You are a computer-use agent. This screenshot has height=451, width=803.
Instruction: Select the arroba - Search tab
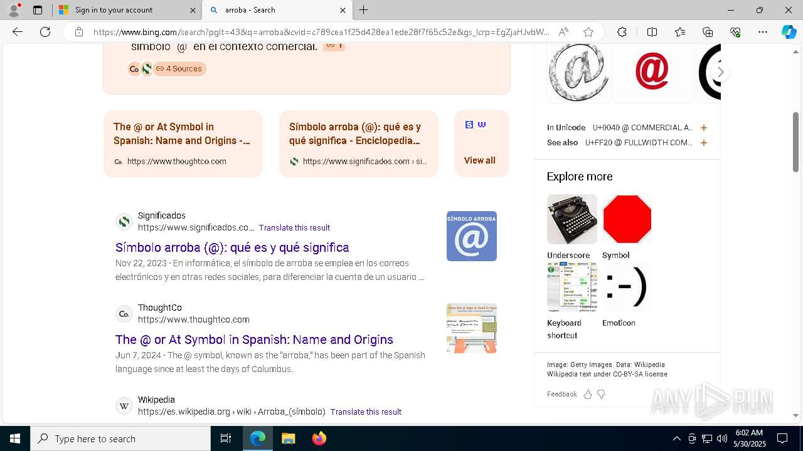click(277, 10)
